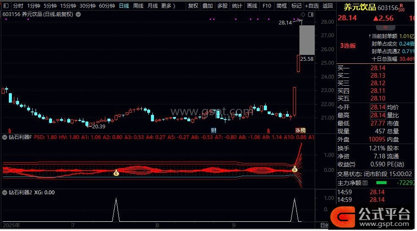Click the red $ marker near September

pos(268,130)
